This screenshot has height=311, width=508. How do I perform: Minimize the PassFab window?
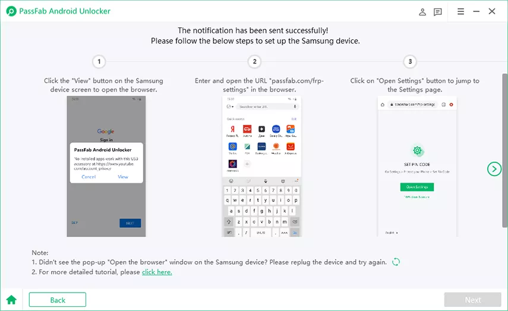click(x=476, y=11)
